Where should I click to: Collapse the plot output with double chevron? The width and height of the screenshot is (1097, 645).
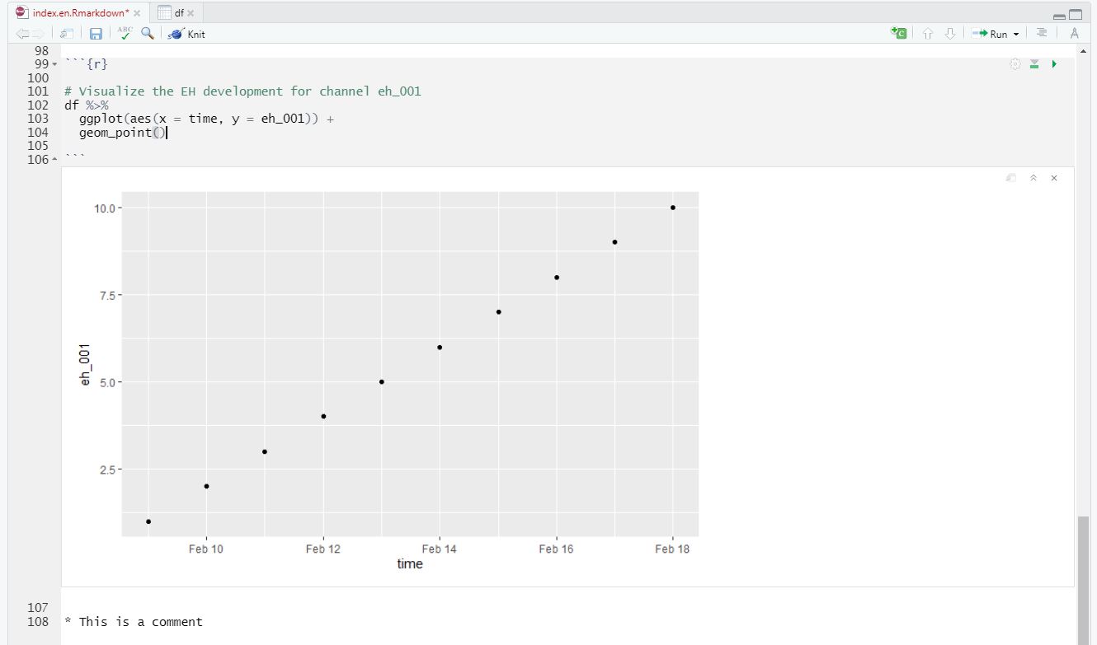1033,178
